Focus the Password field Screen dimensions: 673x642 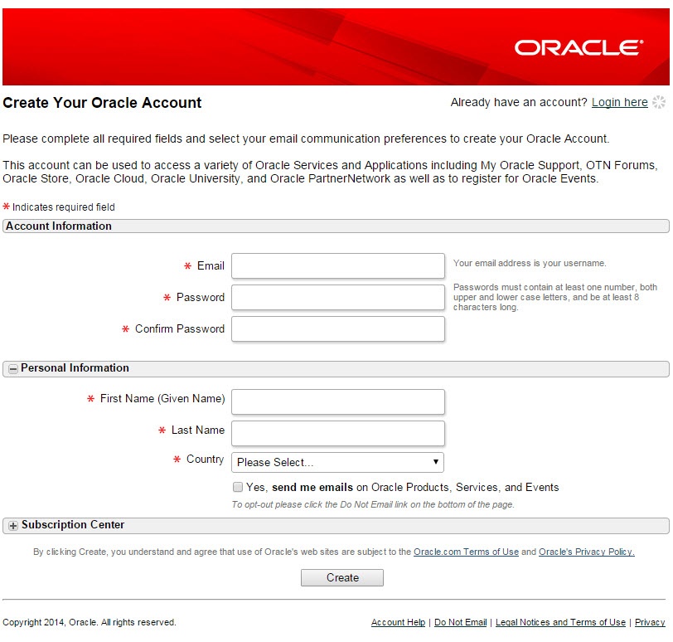[338, 297]
